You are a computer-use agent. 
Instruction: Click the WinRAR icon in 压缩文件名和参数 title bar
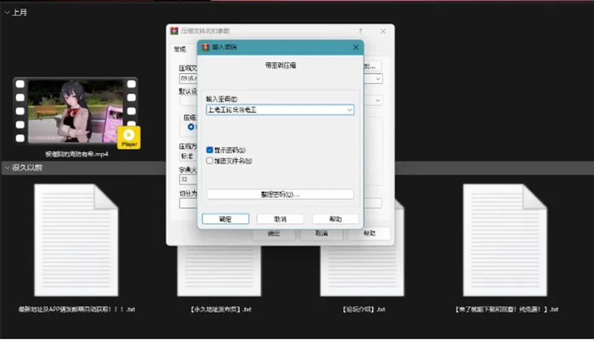tap(174, 31)
